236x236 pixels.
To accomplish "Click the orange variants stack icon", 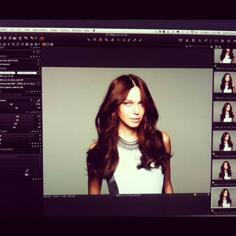I will (42, 38).
